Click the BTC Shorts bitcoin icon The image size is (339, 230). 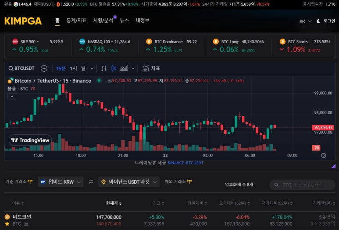tap(282, 42)
